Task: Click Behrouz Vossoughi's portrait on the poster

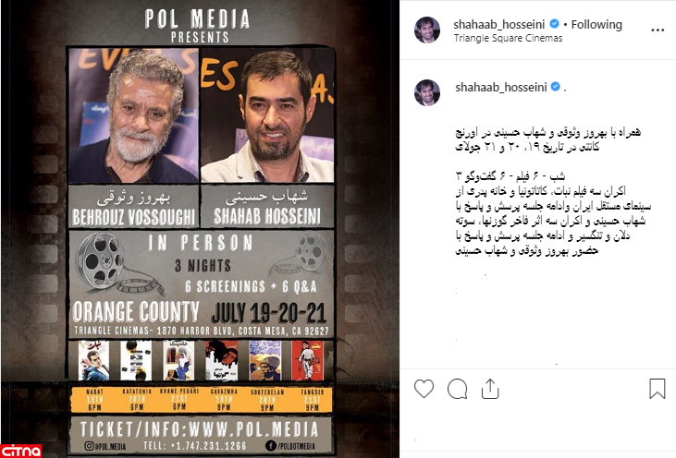Action: pos(134,114)
